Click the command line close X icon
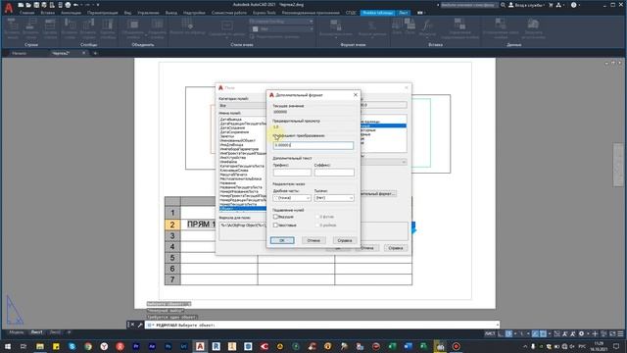The height and width of the screenshot is (353, 627). point(133,325)
